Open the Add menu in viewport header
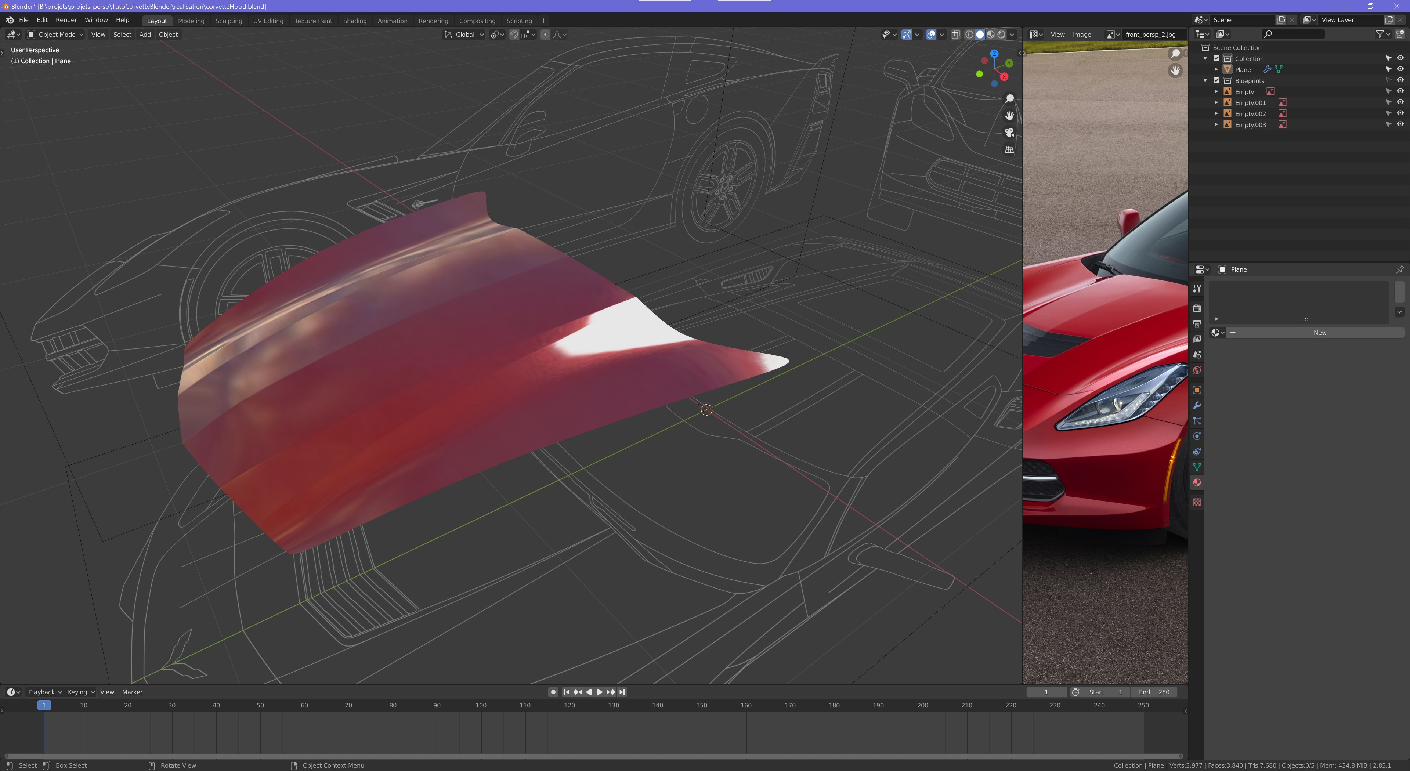1410x771 pixels. pos(145,35)
